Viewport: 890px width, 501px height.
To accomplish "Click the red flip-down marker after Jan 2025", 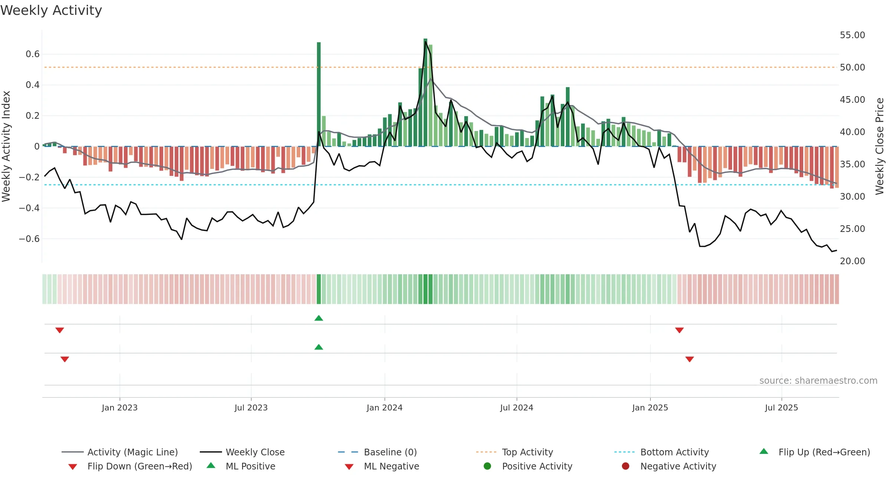I will (679, 330).
